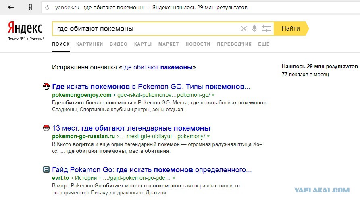Screen dimensions: 360x202
Task: Select the Поиск tab
Action: pos(61,44)
